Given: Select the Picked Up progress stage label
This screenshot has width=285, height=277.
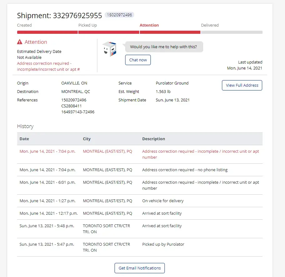Looking at the screenshot, I should tap(87, 25).
